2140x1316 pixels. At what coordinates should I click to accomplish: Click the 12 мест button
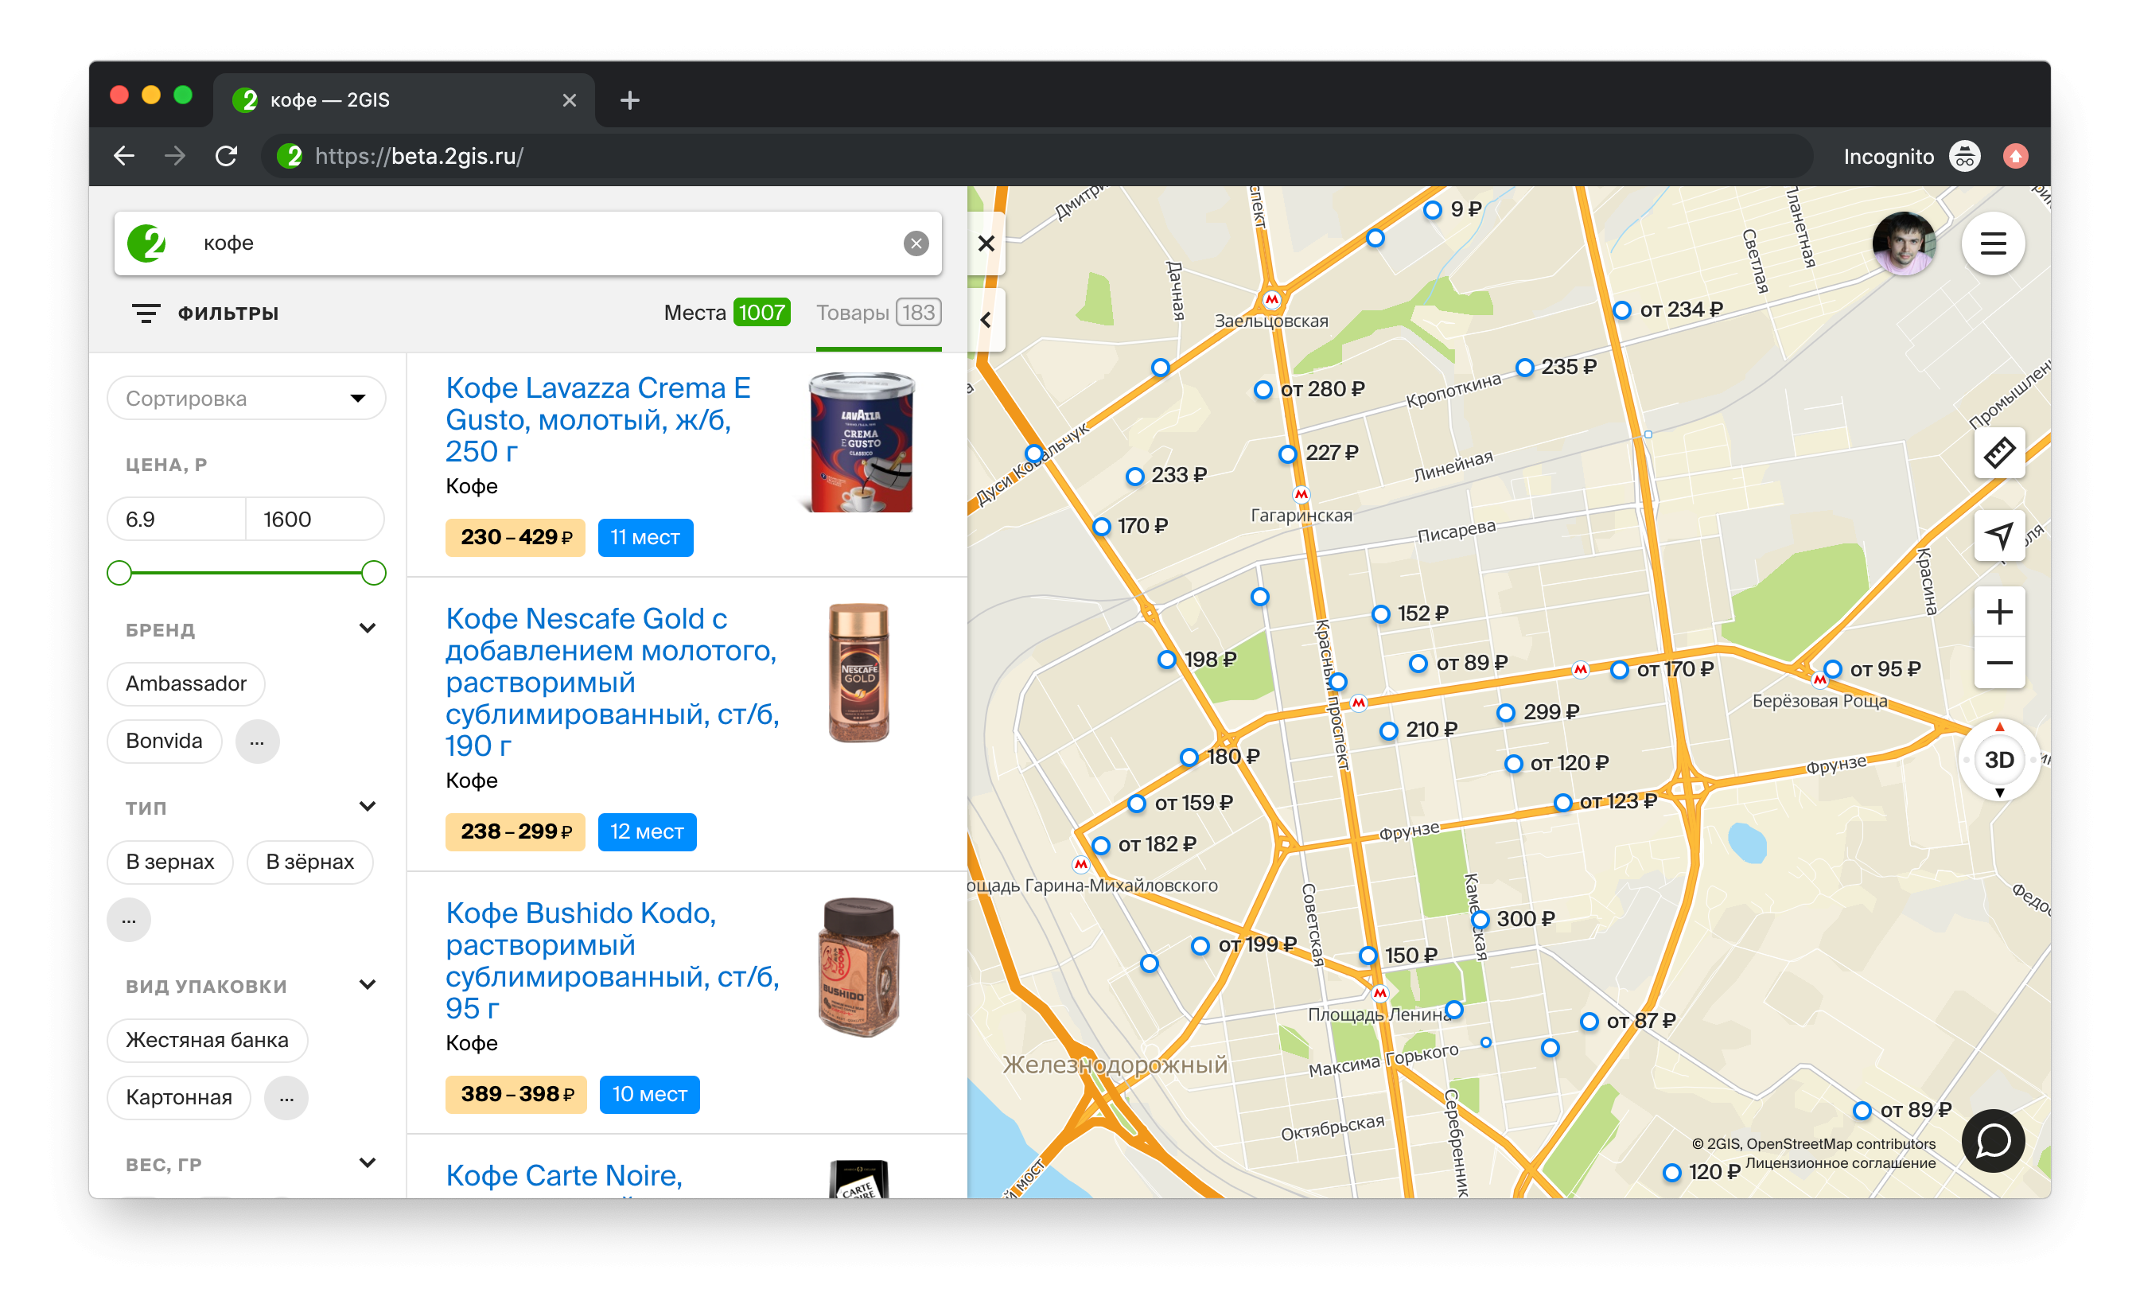coord(647,831)
